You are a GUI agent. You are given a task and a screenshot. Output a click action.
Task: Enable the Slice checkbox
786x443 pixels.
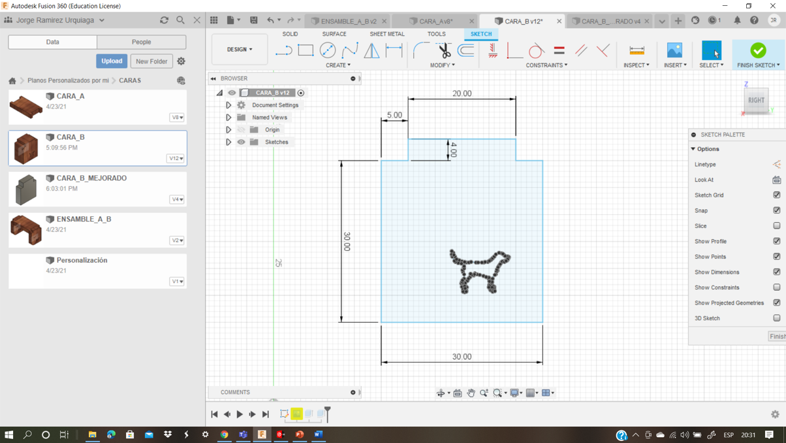point(777,225)
